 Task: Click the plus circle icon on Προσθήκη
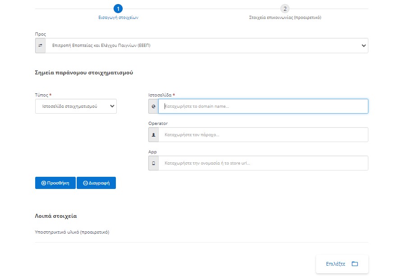[44, 183]
